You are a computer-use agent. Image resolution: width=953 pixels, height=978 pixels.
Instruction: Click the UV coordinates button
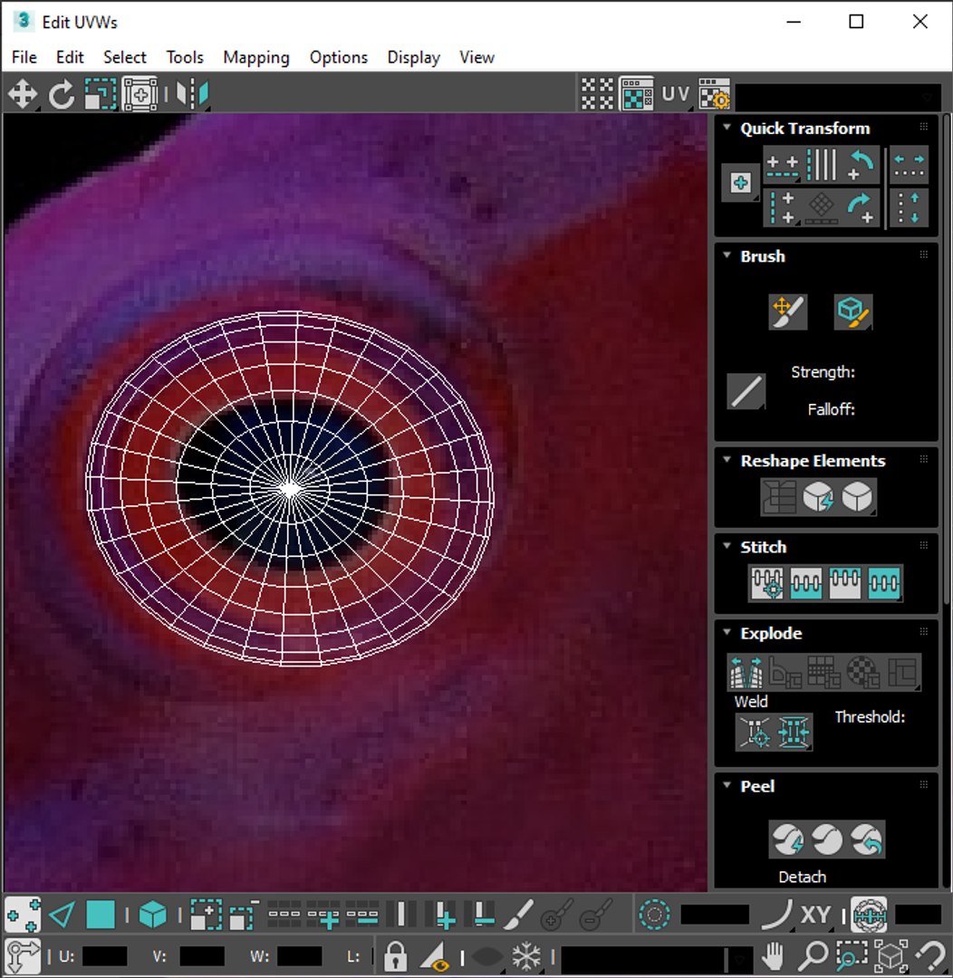[x=675, y=95]
